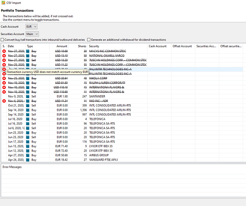Toggle Generate additional withdrawal for dividend transactions

point(89,40)
